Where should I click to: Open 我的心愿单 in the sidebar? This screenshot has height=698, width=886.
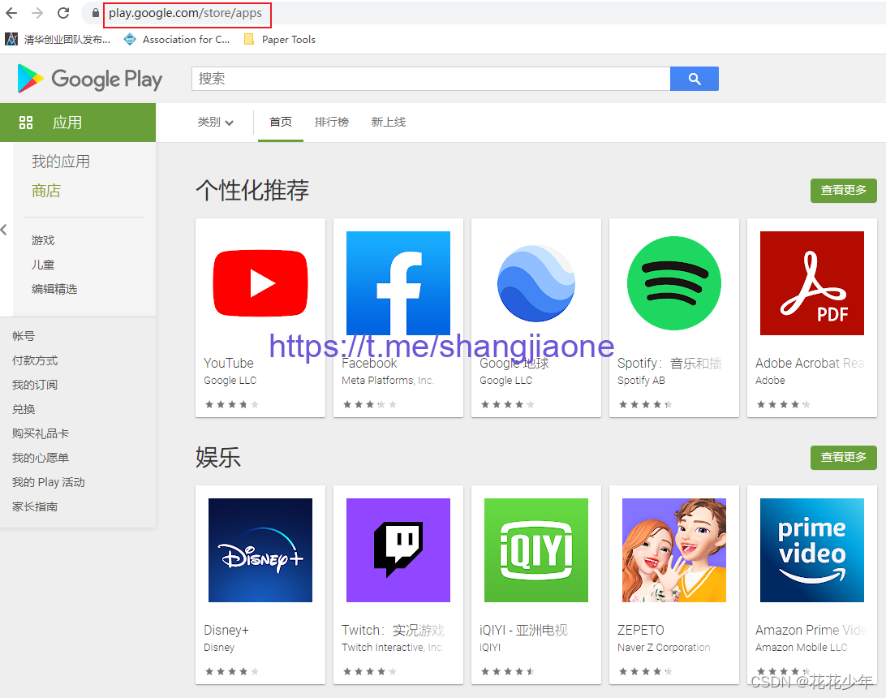[x=41, y=458]
